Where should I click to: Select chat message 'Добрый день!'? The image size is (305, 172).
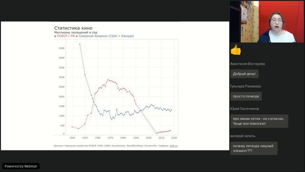click(244, 74)
